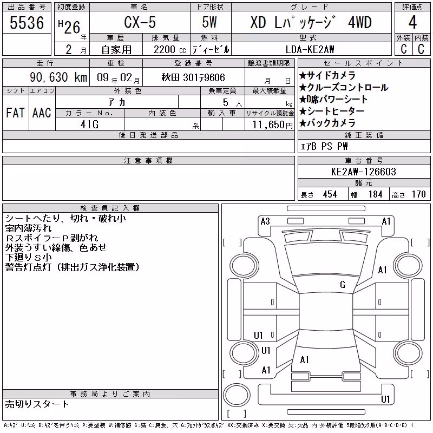Click the air conditioner value AAC

42,113
